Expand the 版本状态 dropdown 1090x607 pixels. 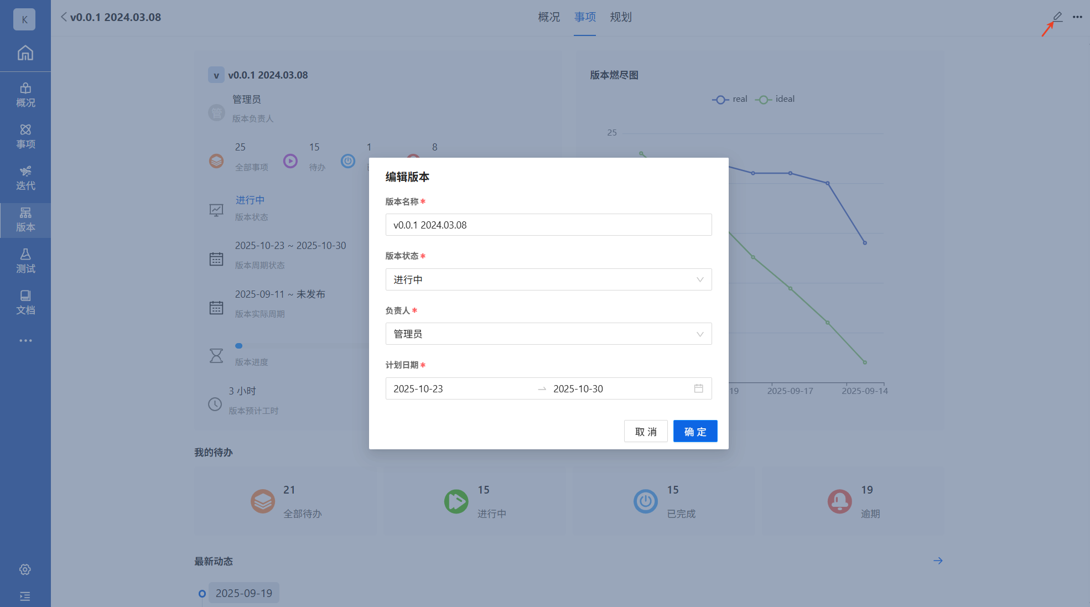[x=548, y=279]
